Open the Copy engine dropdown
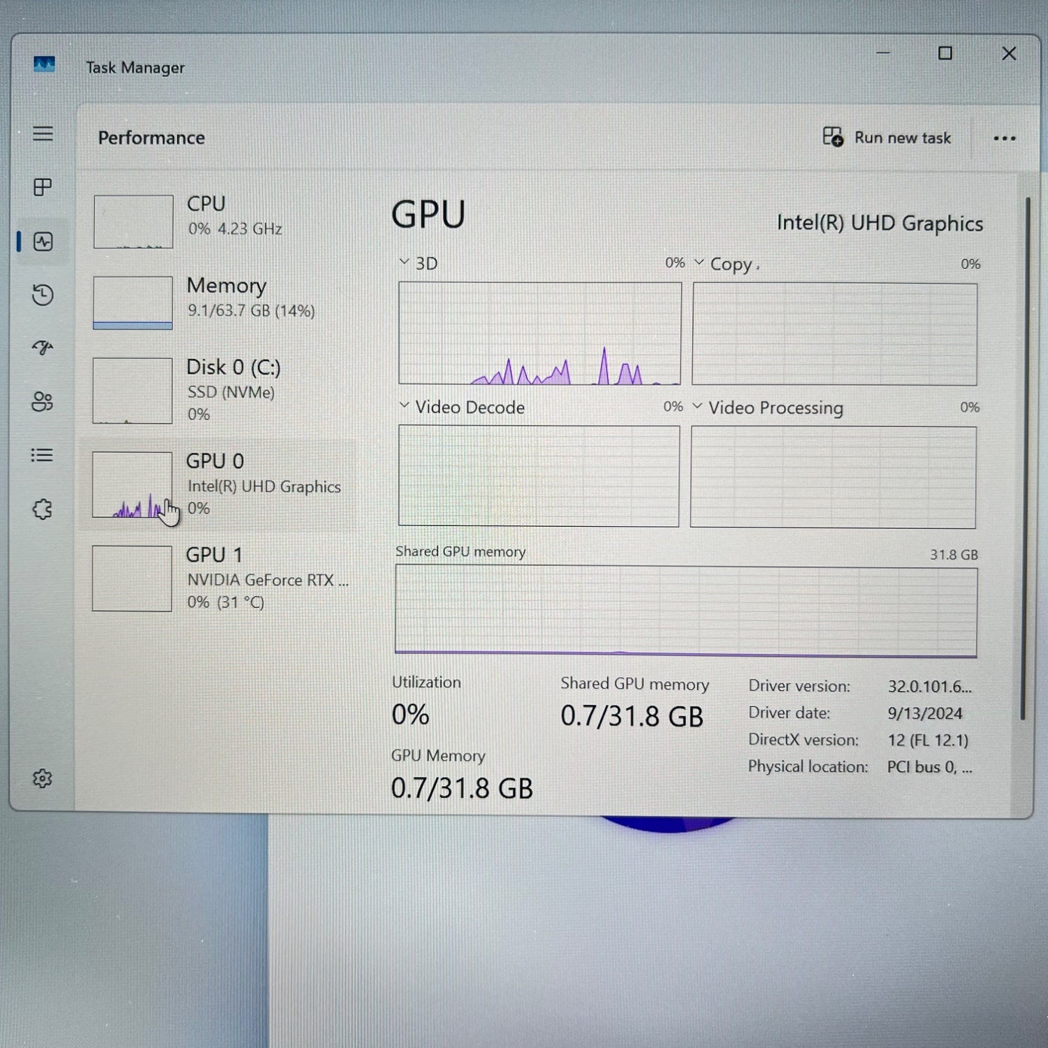Screen dimensions: 1048x1048 699,263
